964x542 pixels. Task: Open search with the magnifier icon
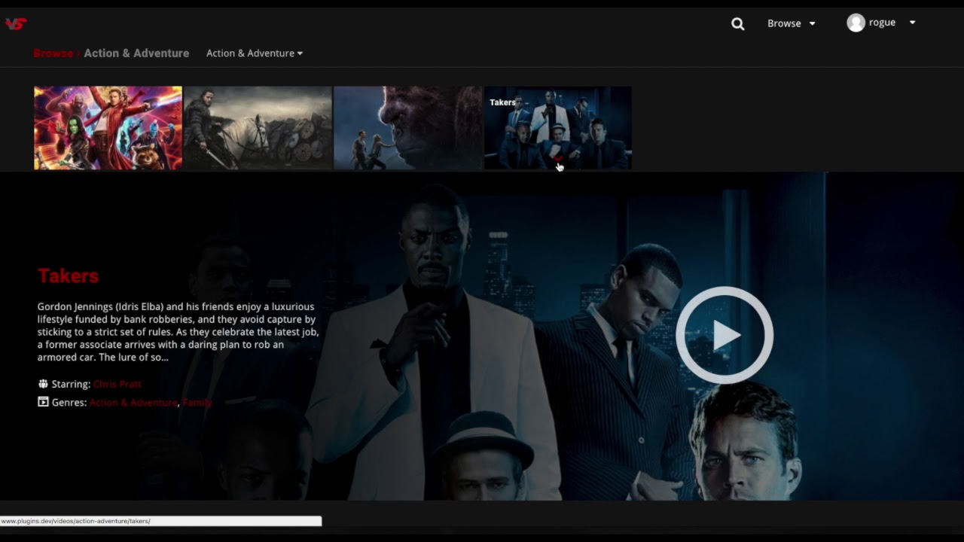point(738,24)
